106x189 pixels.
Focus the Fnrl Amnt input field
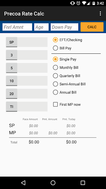coord(17,27)
